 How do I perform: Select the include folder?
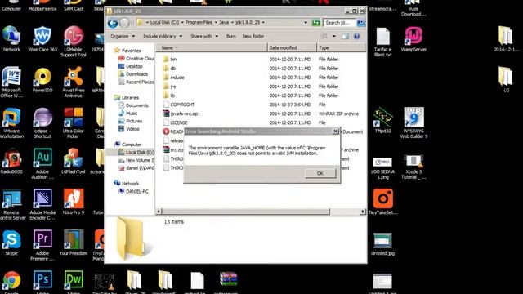(177, 78)
